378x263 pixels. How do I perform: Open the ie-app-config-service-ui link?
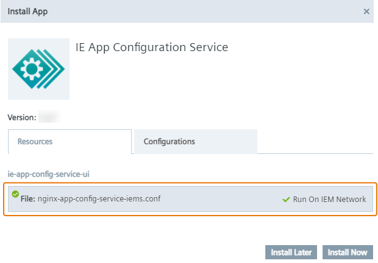(49, 174)
